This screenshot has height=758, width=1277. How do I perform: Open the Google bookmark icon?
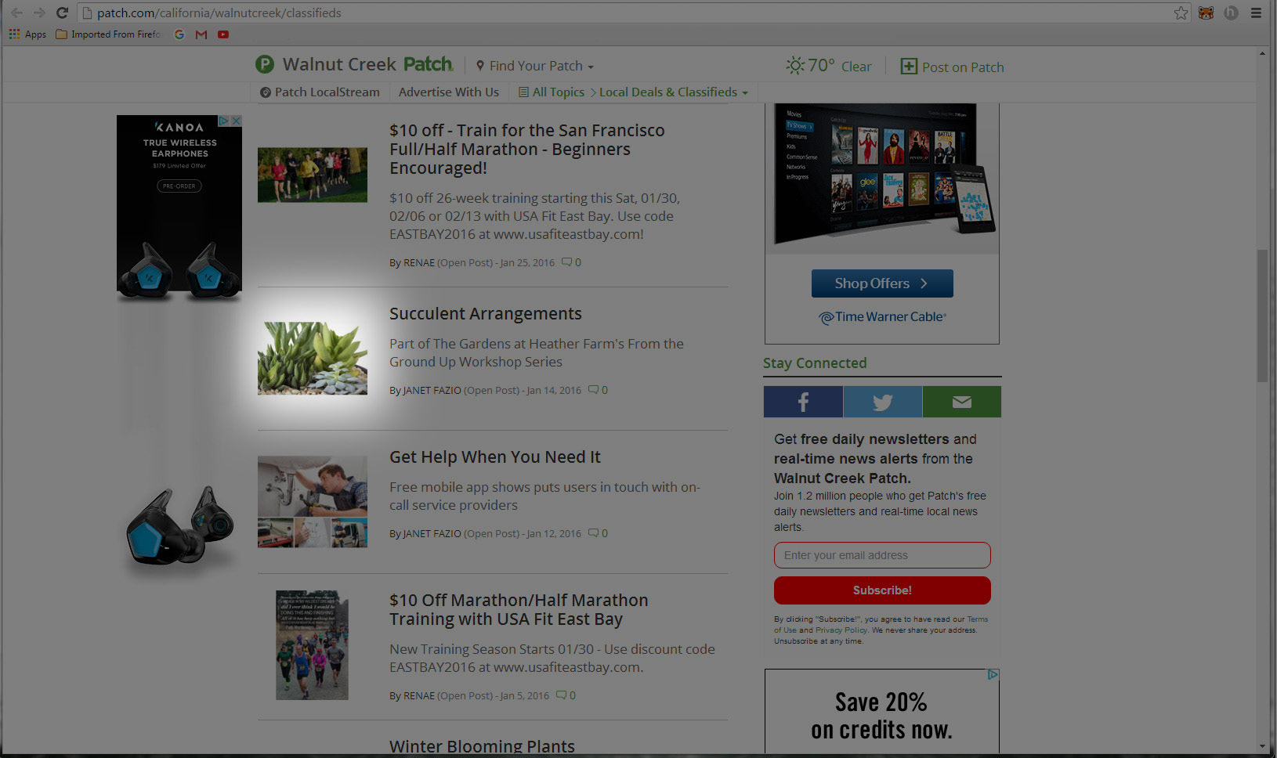179,34
